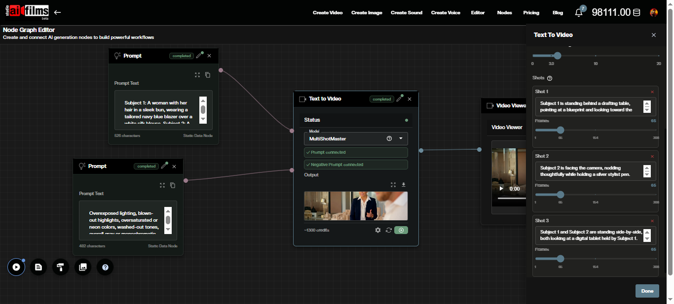Screen dimensions: 674x304
Task: Open the image gallery icon in the bottom toolbar
Action: click(83, 267)
